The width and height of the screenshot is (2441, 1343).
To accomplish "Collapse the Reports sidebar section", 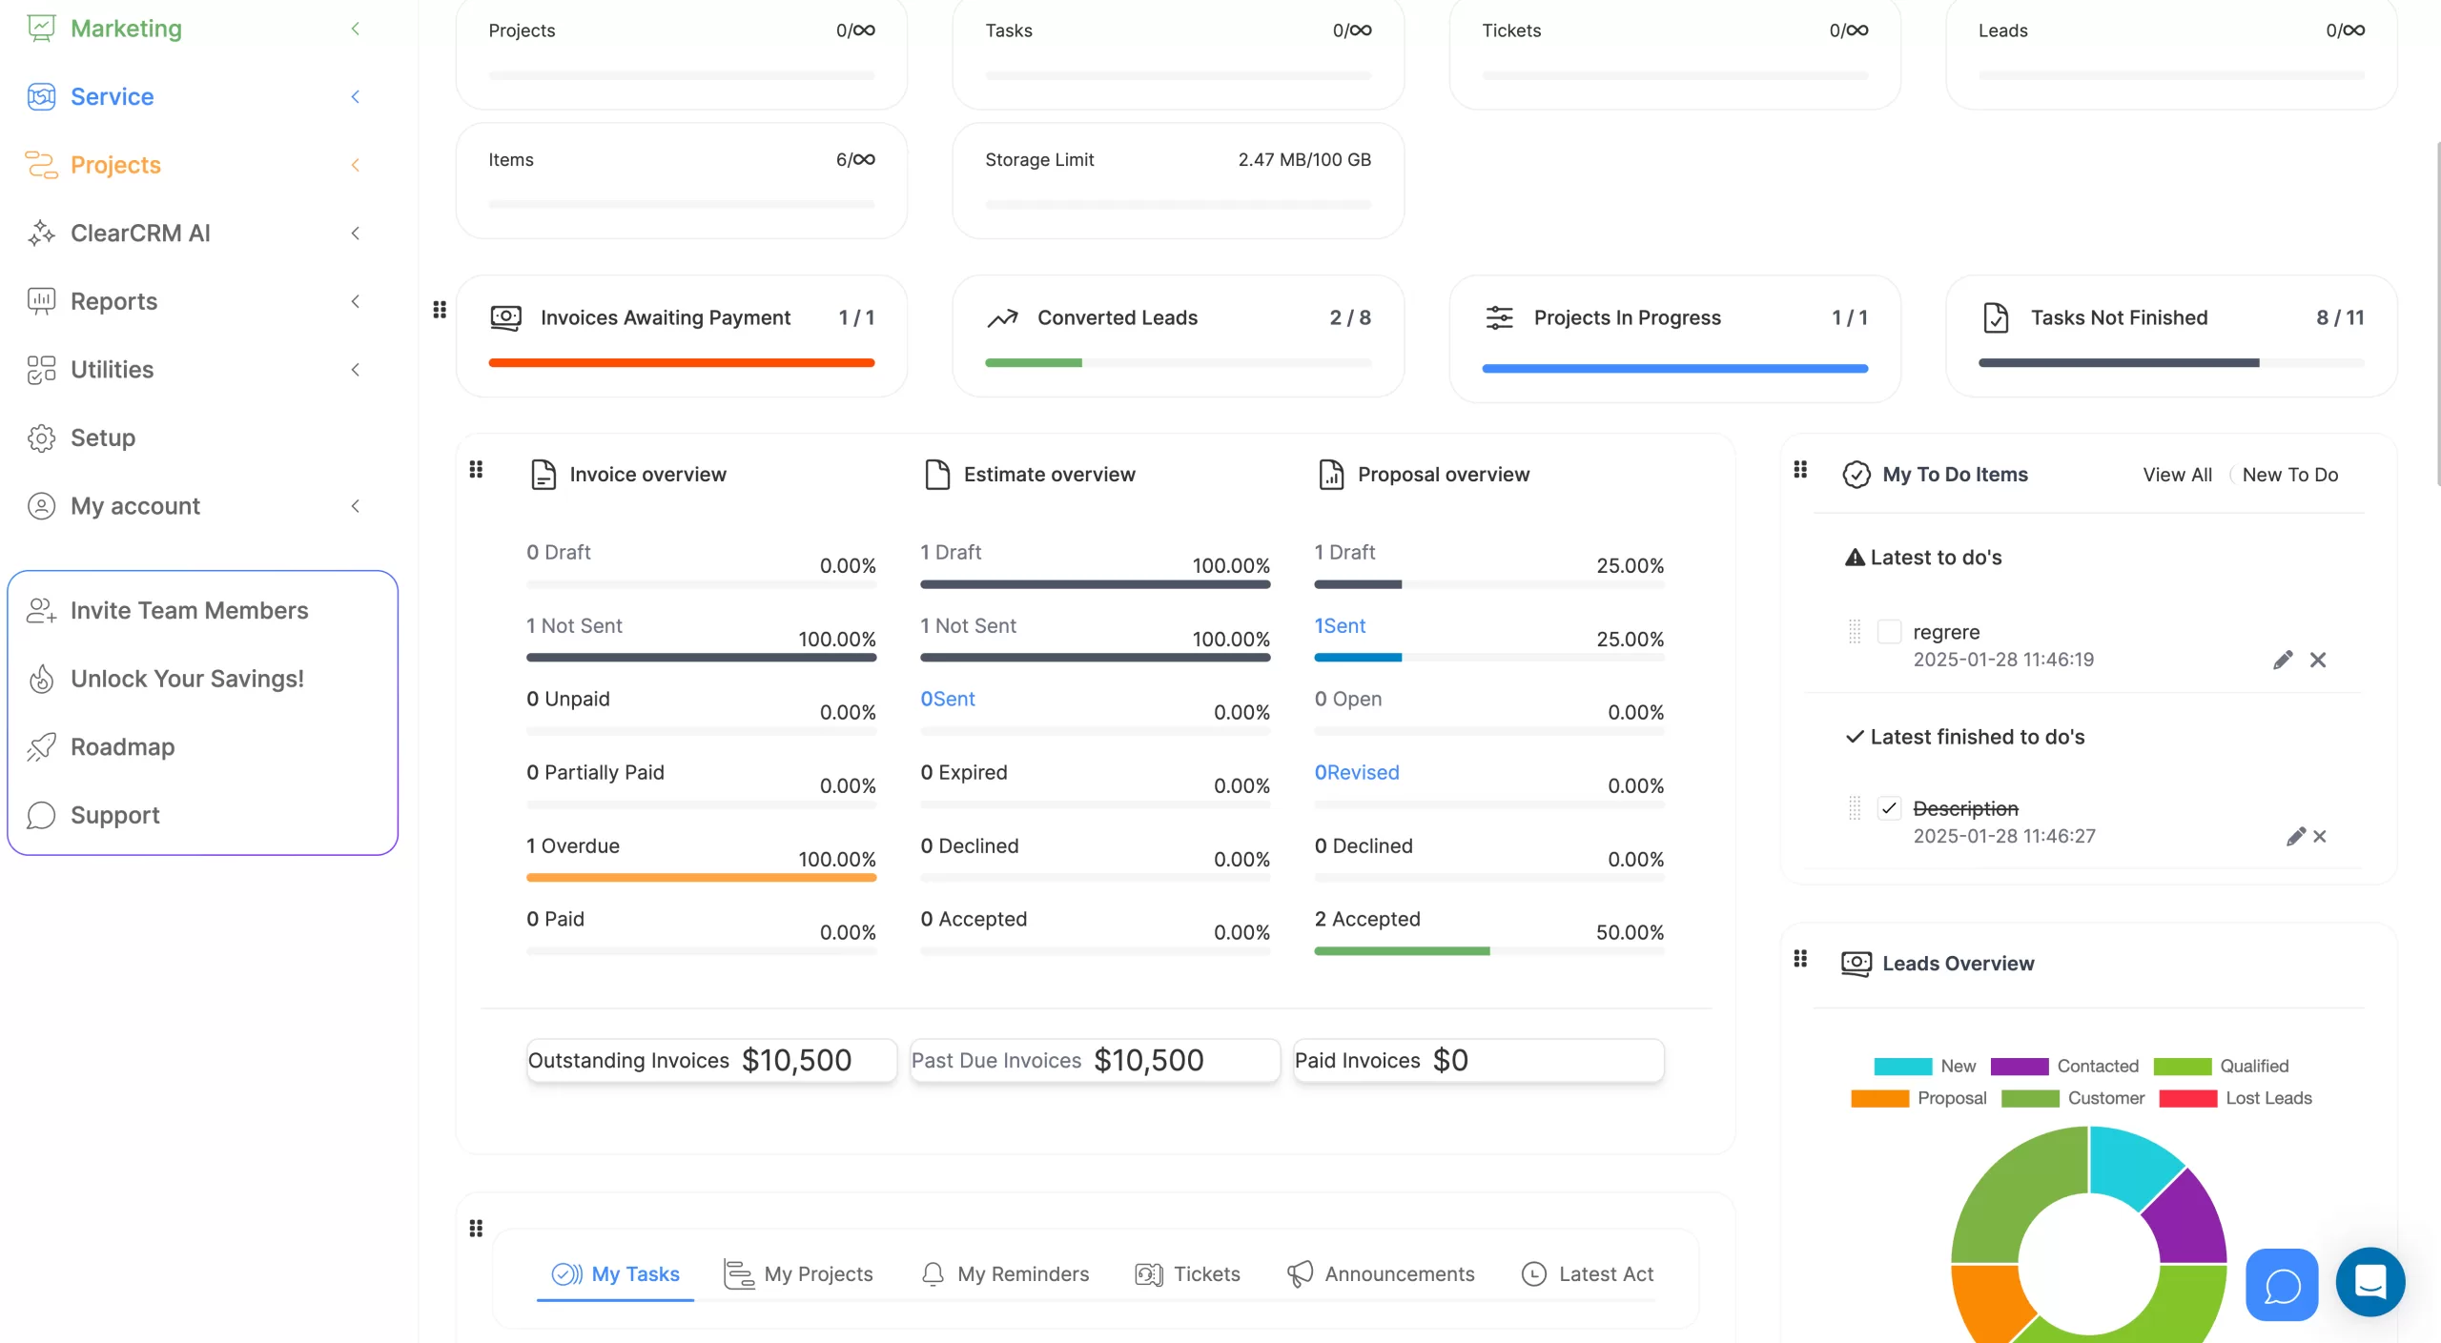I will click(x=356, y=301).
